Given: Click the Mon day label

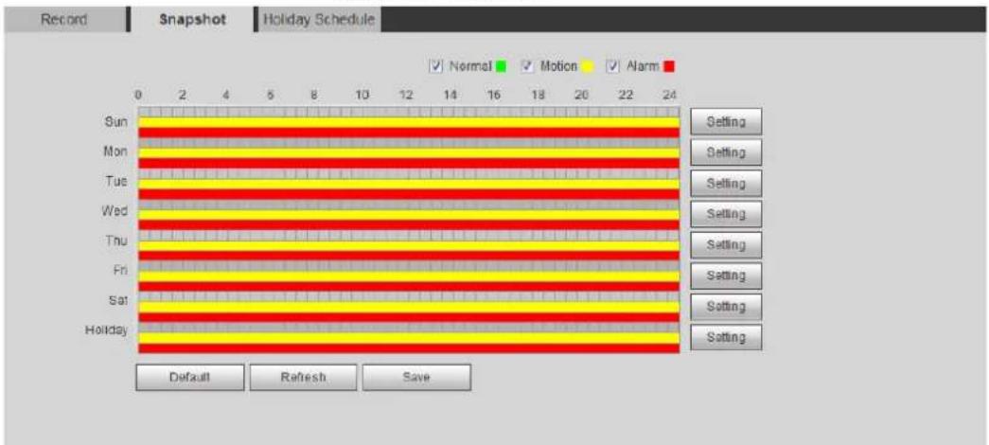Looking at the screenshot, I should pyautogui.click(x=117, y=151).
